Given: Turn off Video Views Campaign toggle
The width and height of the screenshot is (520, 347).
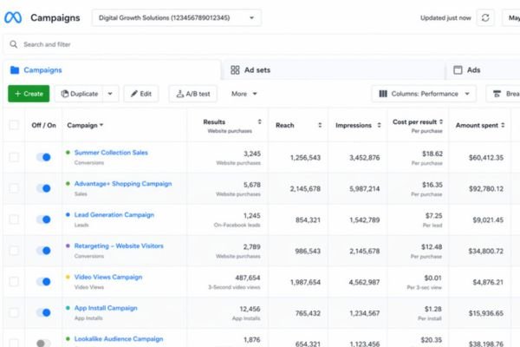Looking at the screenshot, I should pos(43,282).
